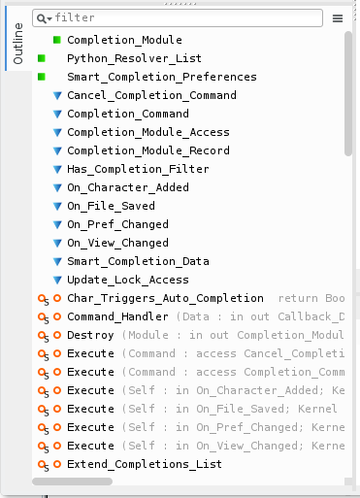Click blue triangle type icon for Cancel_Completion_Command

[57, 95]
